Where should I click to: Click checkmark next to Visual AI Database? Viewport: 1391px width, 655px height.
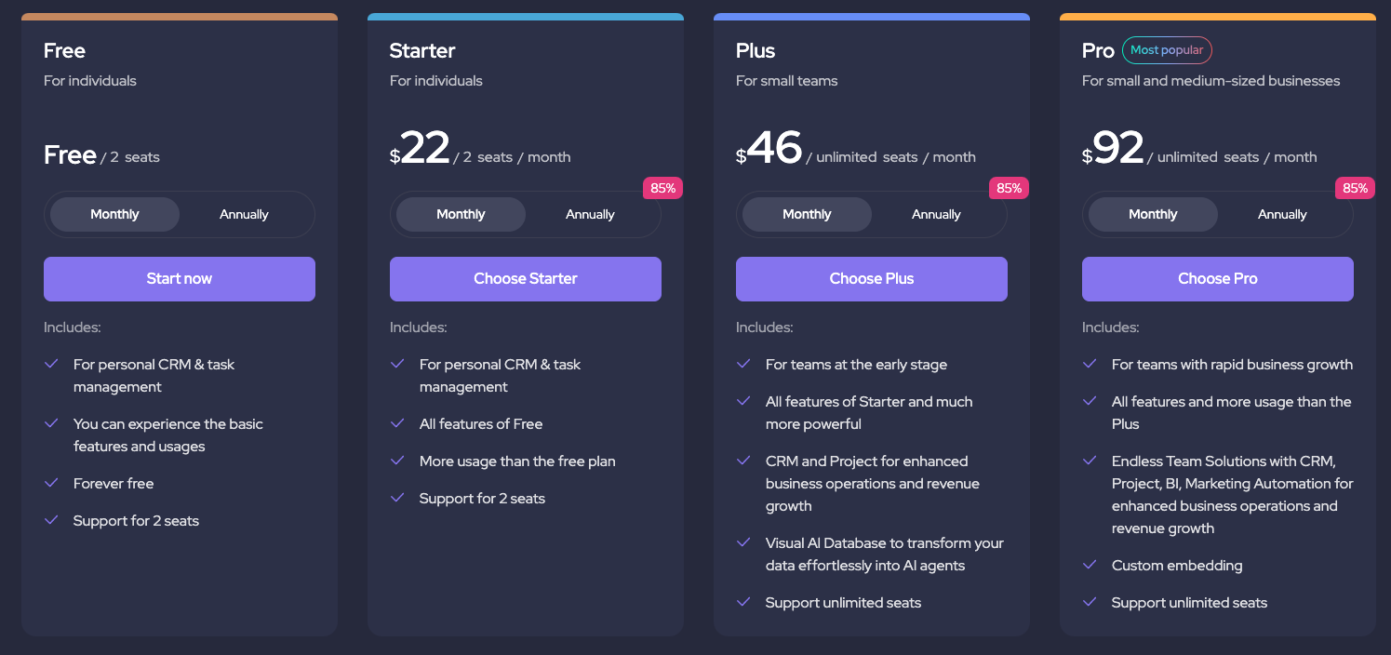(743, 542)
